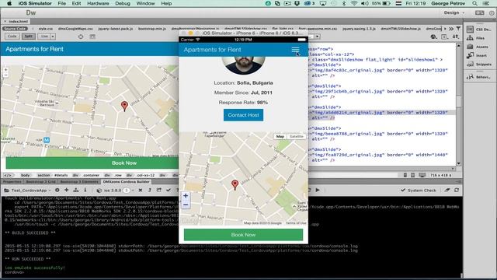Click the volume icon in the menu bar

364,3
